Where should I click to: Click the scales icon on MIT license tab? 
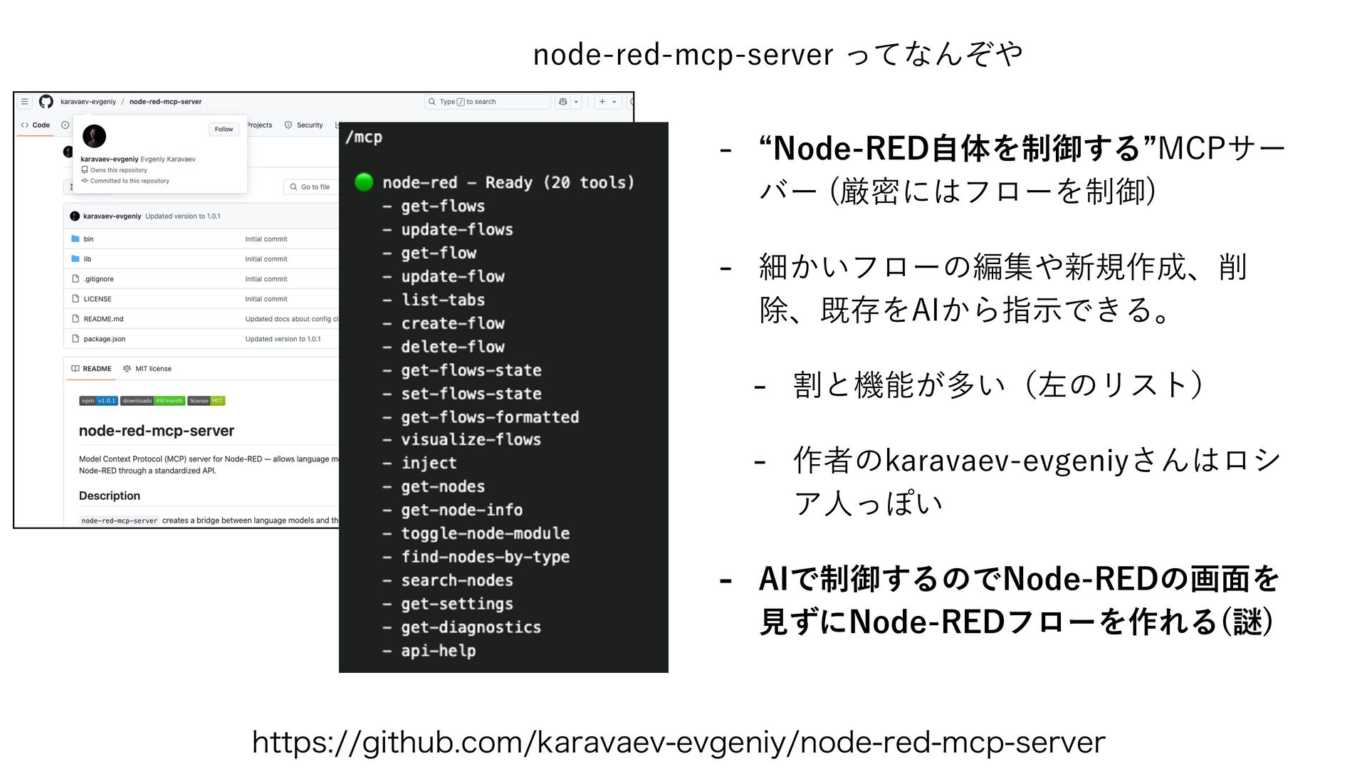click(127, 369)
